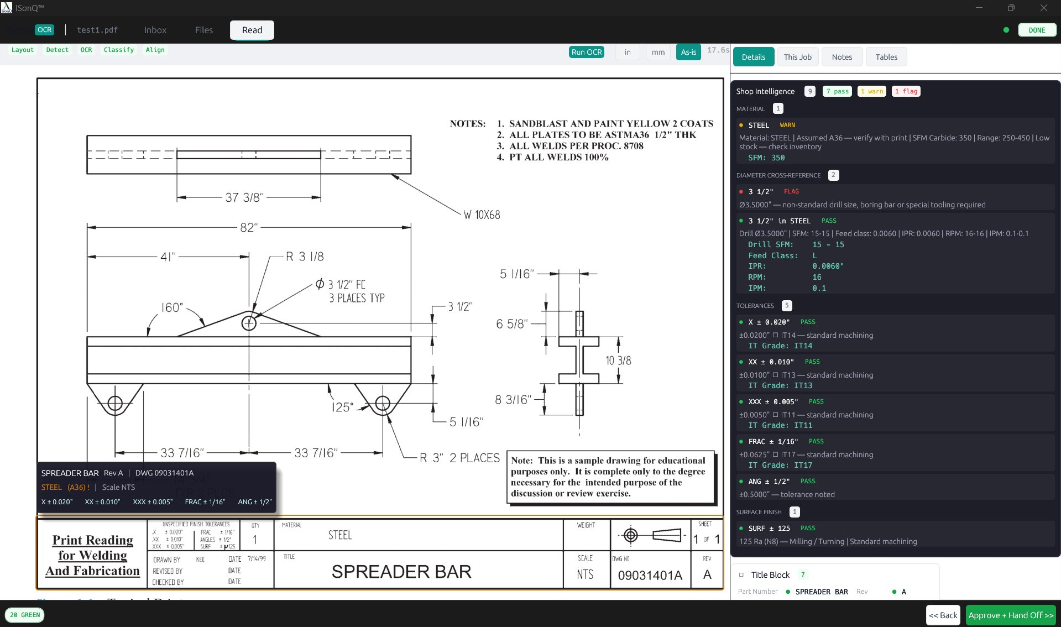Click the ISonQ logo icon

[7, 7]
